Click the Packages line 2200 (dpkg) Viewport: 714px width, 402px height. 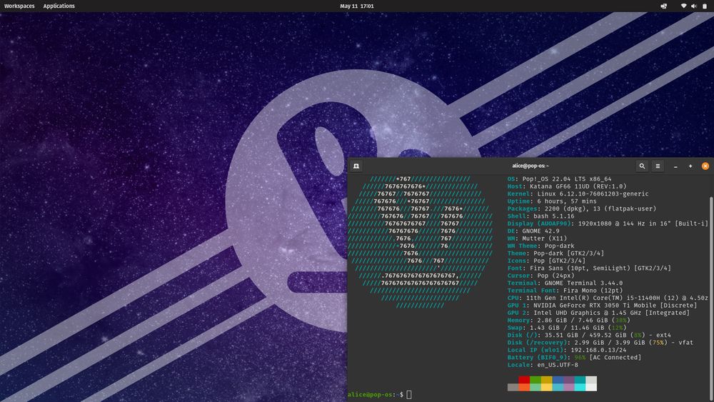click(x=581, y=208)
